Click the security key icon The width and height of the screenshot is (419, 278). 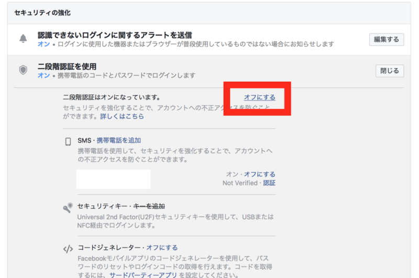click(68, 207)
